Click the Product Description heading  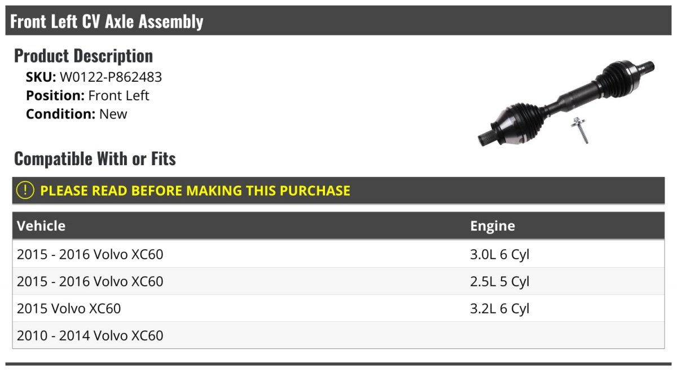click(x=83, y=56)
